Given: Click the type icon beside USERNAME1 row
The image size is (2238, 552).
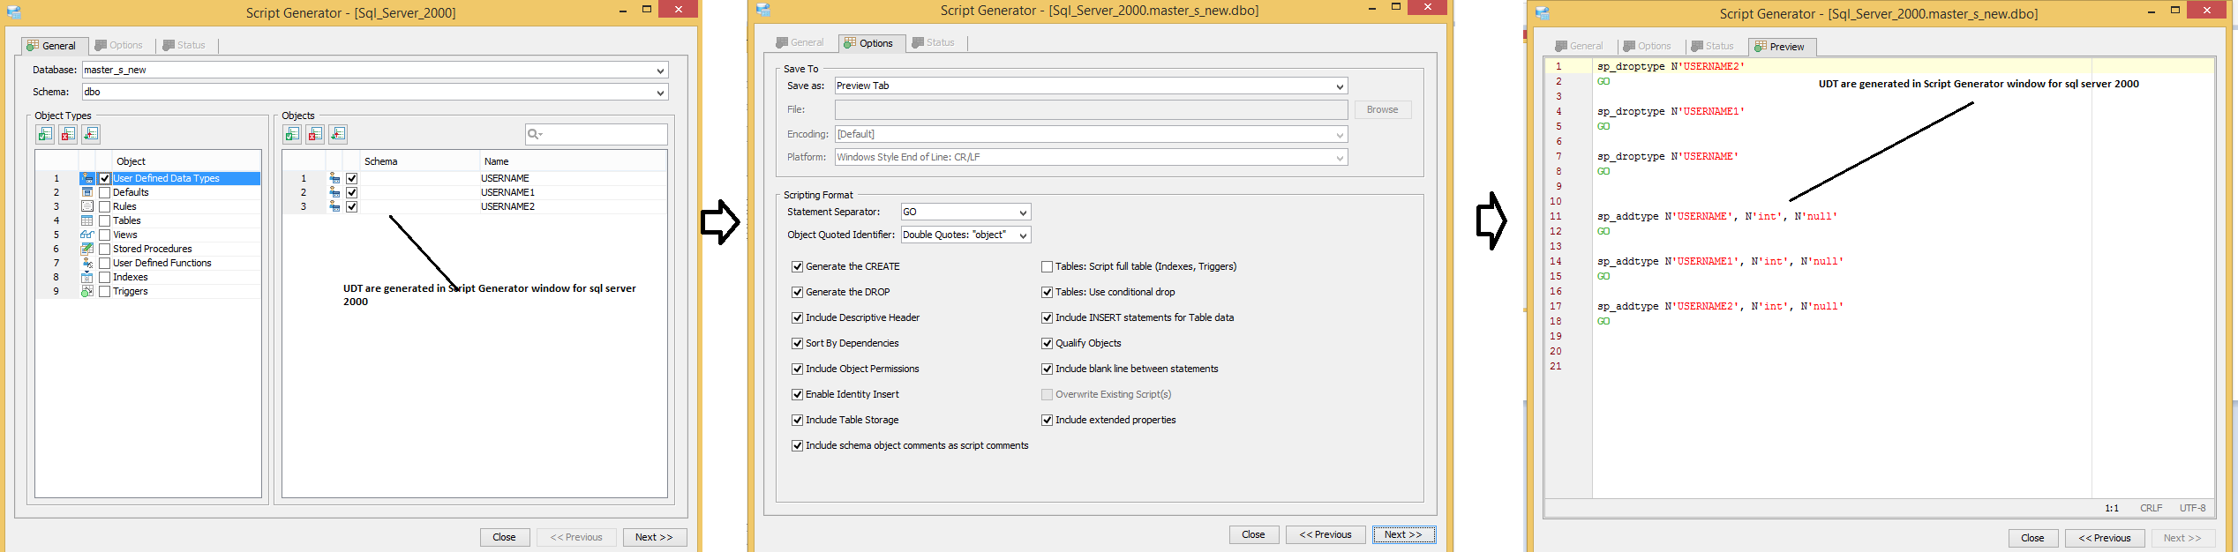Looking at the screenshot, I should coord(334,192).
